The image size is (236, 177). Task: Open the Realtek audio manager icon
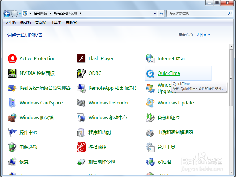click(x=12, y=88)
